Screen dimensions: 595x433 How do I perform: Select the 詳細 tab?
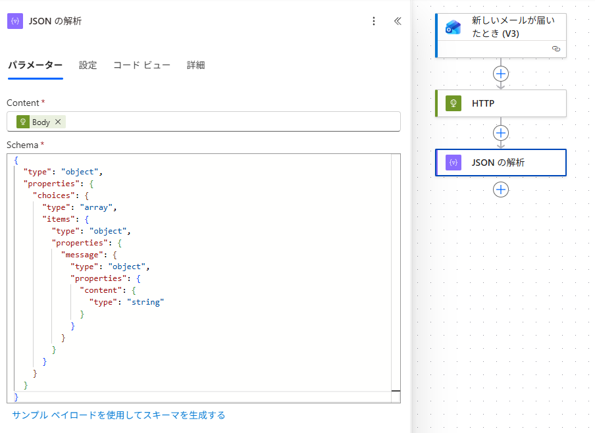pyautogui.click(x=195, y=65)
